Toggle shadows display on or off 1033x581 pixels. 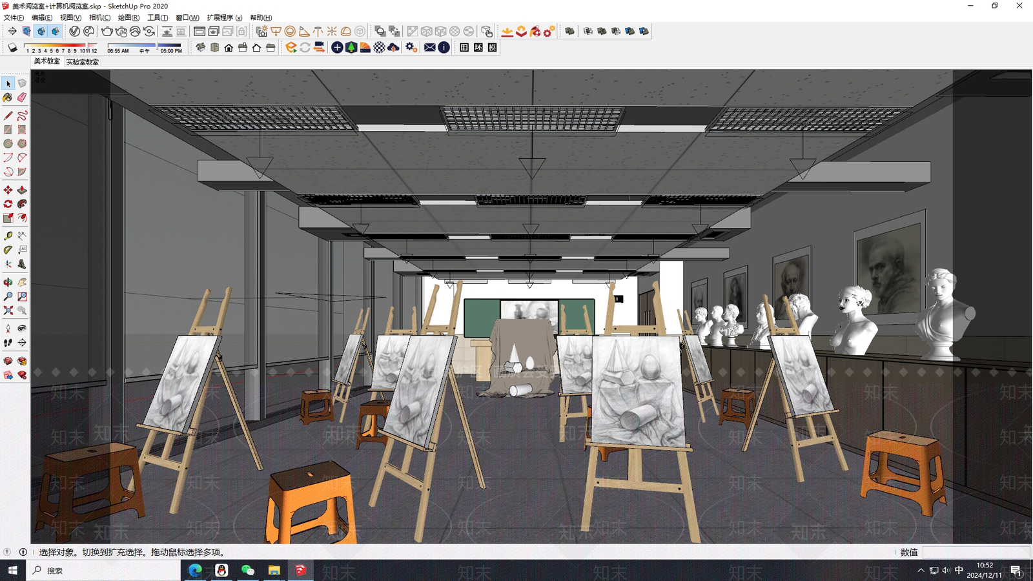coord(12,48)
